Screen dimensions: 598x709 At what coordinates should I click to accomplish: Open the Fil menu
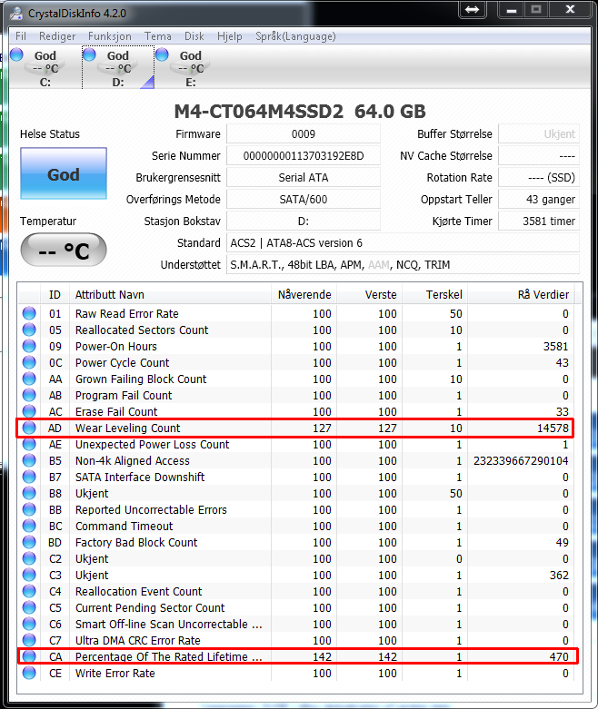pyautogui.click(x=20, y=36)
